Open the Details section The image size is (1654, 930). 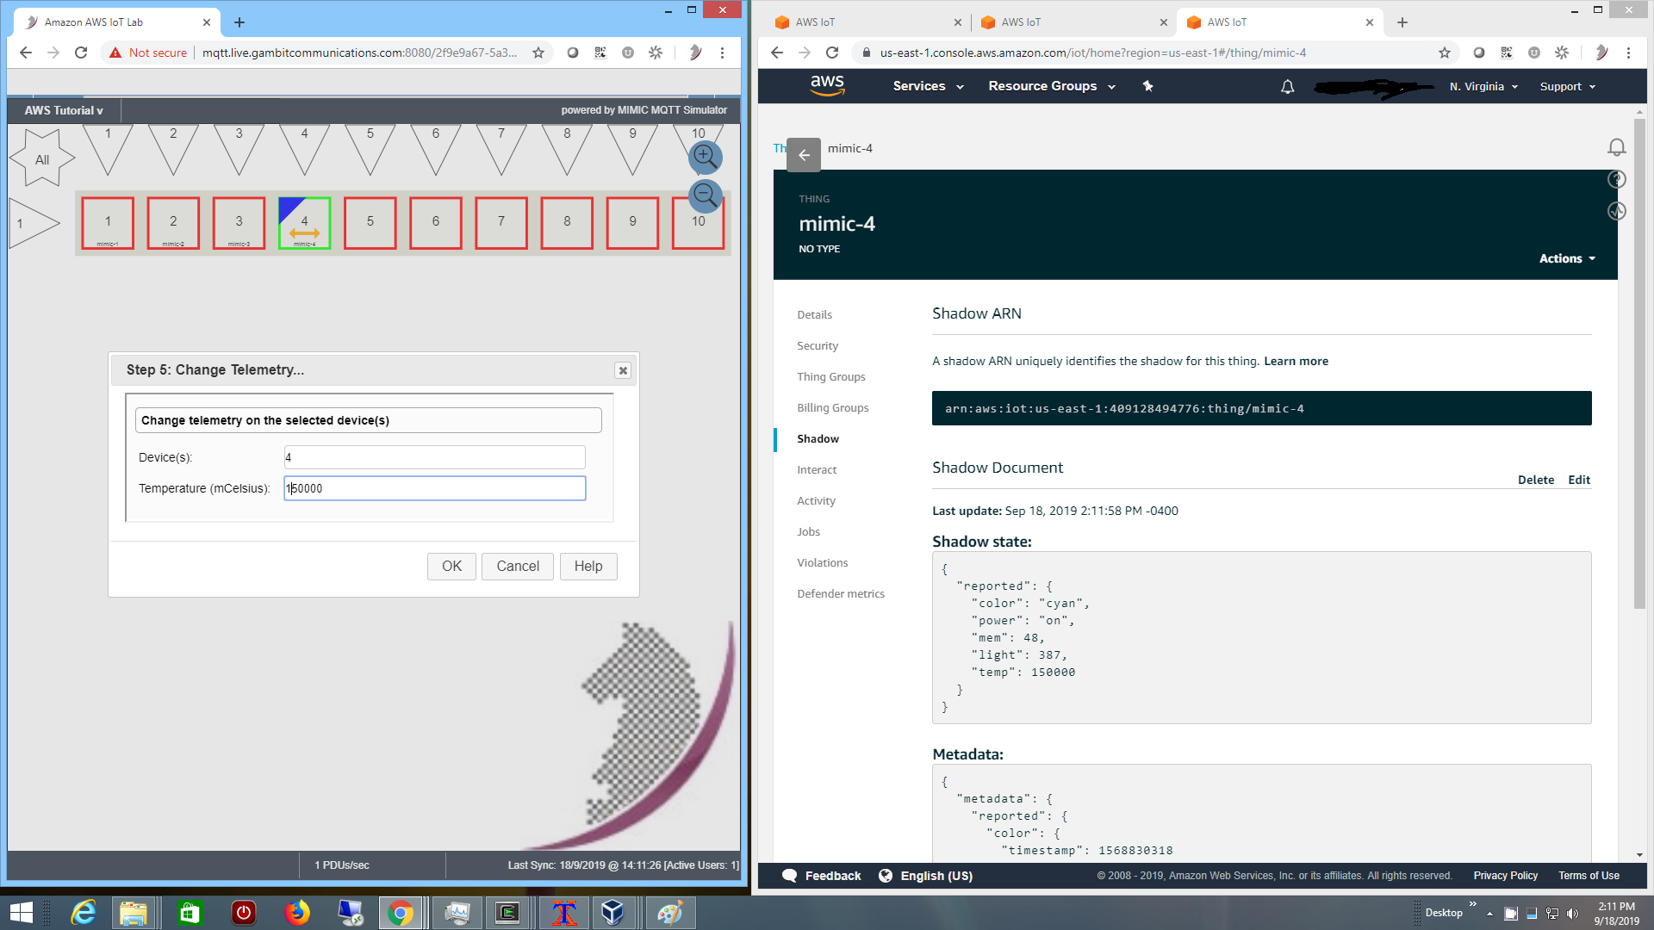814,314
